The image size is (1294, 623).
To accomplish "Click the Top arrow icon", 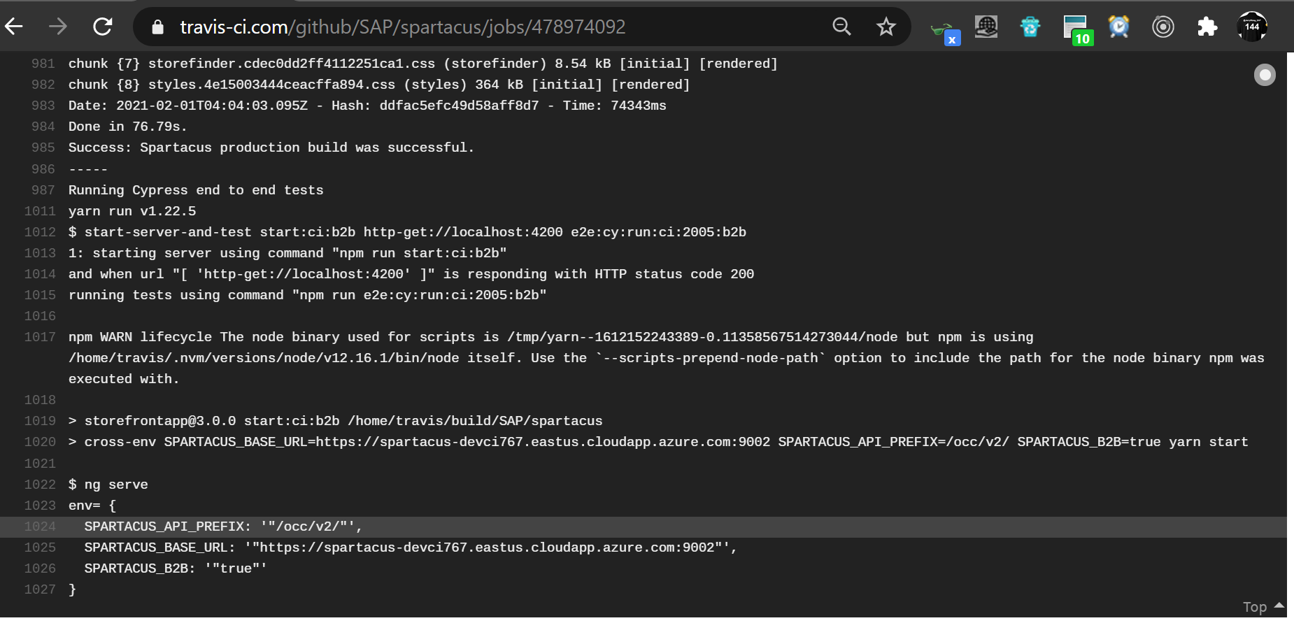I will (x=1279, y=606).
